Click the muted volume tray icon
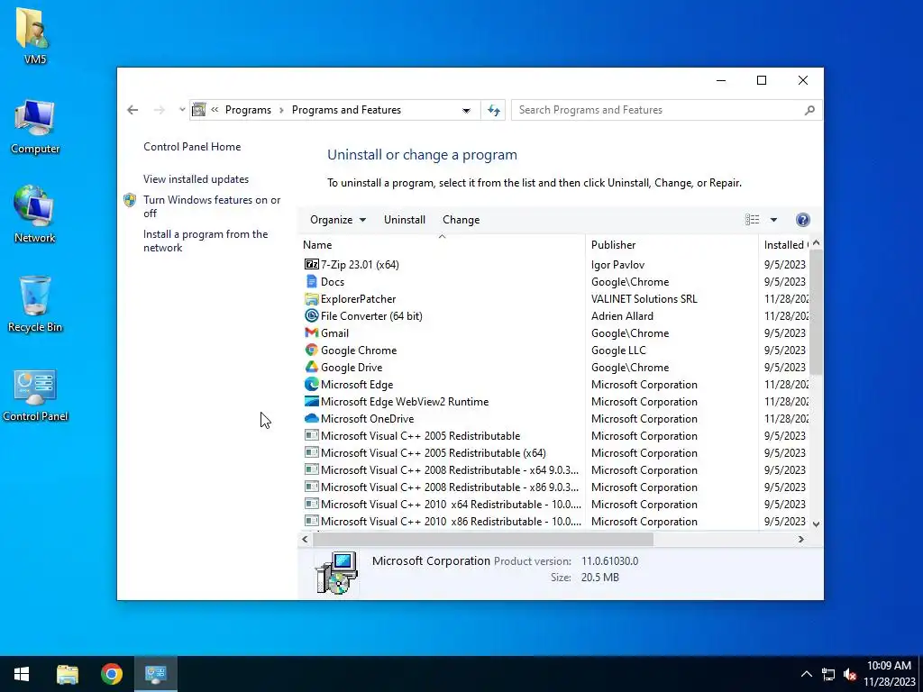Image resolution: width=923 pixels, height=692 pixels. coord(849,674)
